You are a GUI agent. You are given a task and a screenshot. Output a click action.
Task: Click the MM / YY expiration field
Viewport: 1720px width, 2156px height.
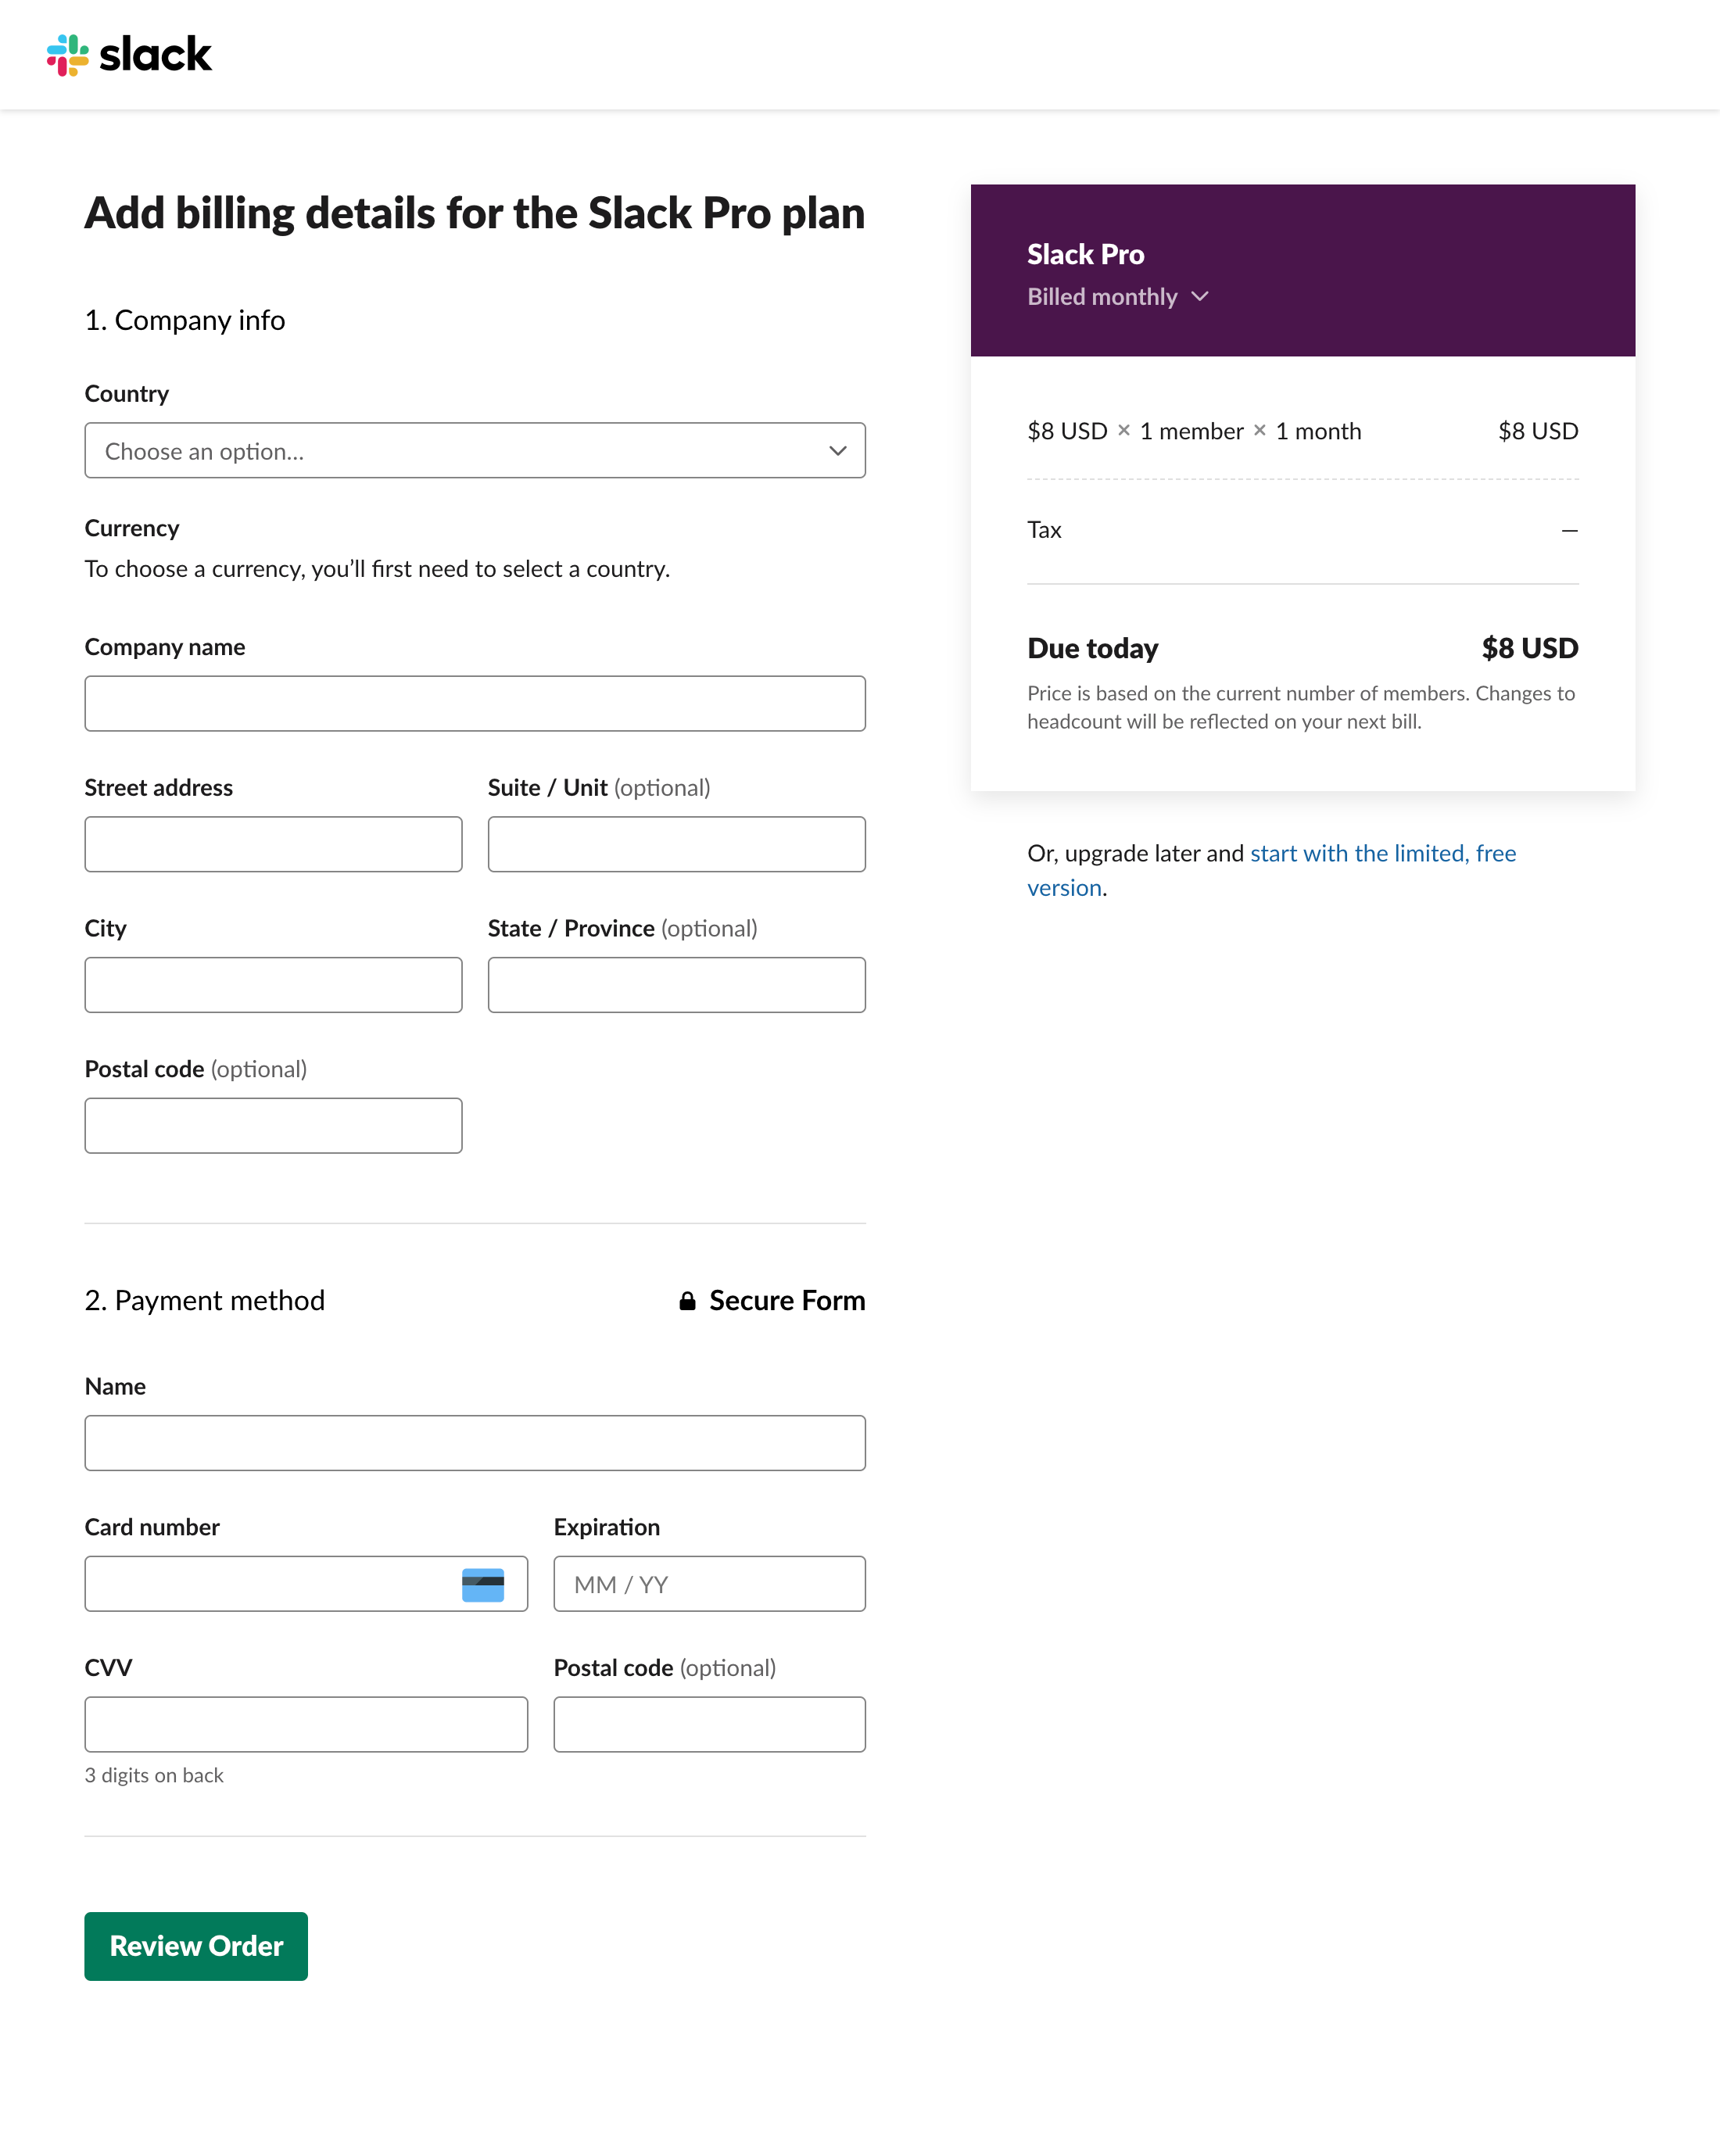click(x=709, y=1584)
